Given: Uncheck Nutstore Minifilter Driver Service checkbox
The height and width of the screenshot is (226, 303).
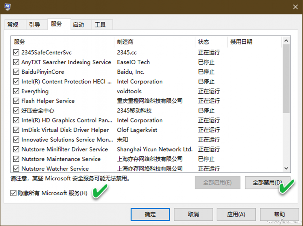Looking at the screenshot, I should pyautogui.click(x=16, y=149).
